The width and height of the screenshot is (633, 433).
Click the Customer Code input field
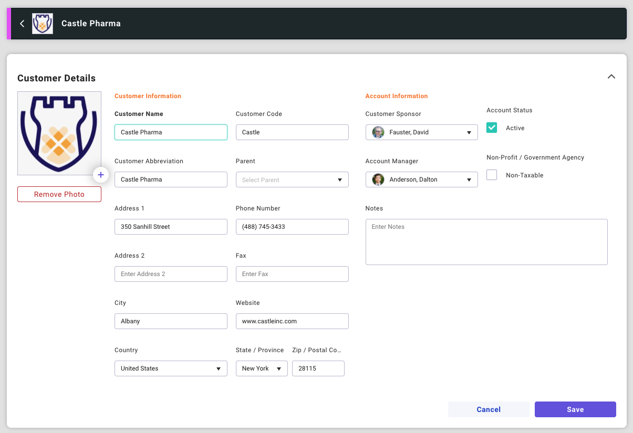click(292, 132)
